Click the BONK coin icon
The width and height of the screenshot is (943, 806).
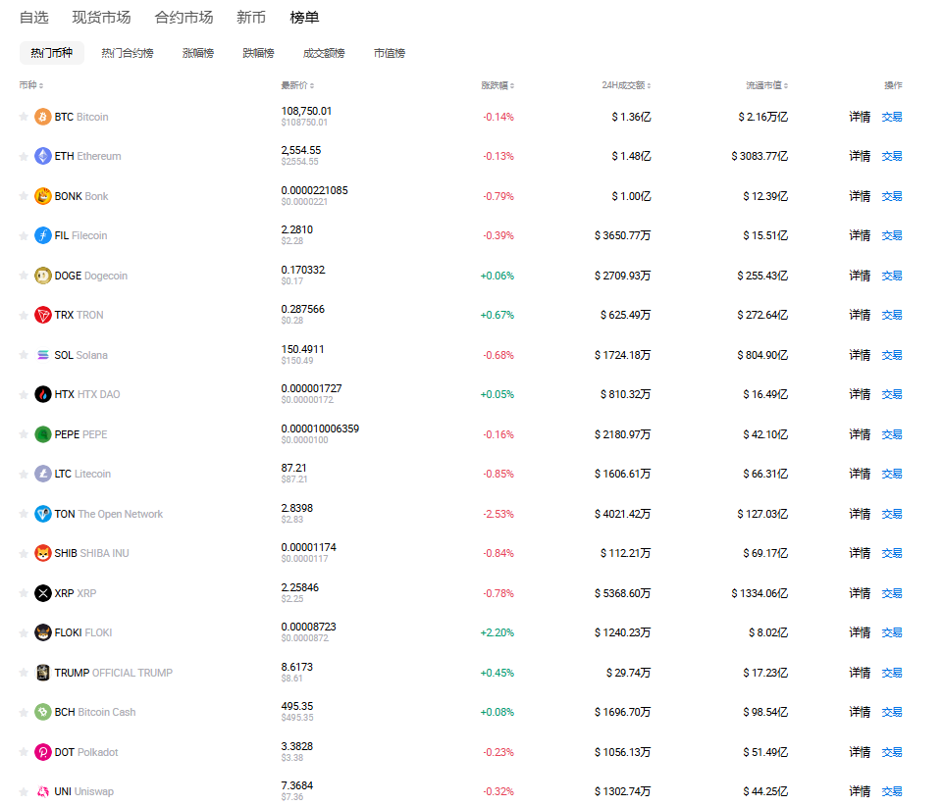[43, 196]
